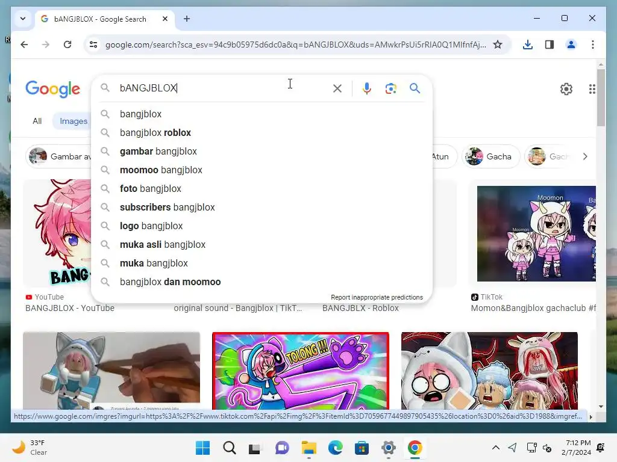This screenshot has width=617, height=462.
Task: Open the Google apps grid
Action: (x=592, y=89)
